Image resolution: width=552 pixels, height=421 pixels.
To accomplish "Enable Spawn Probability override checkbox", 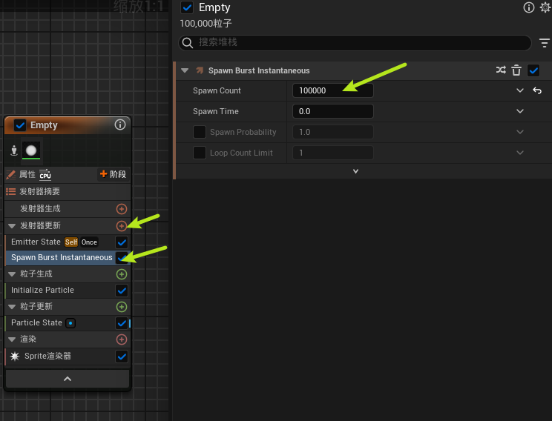I will [x=200, y=132].
